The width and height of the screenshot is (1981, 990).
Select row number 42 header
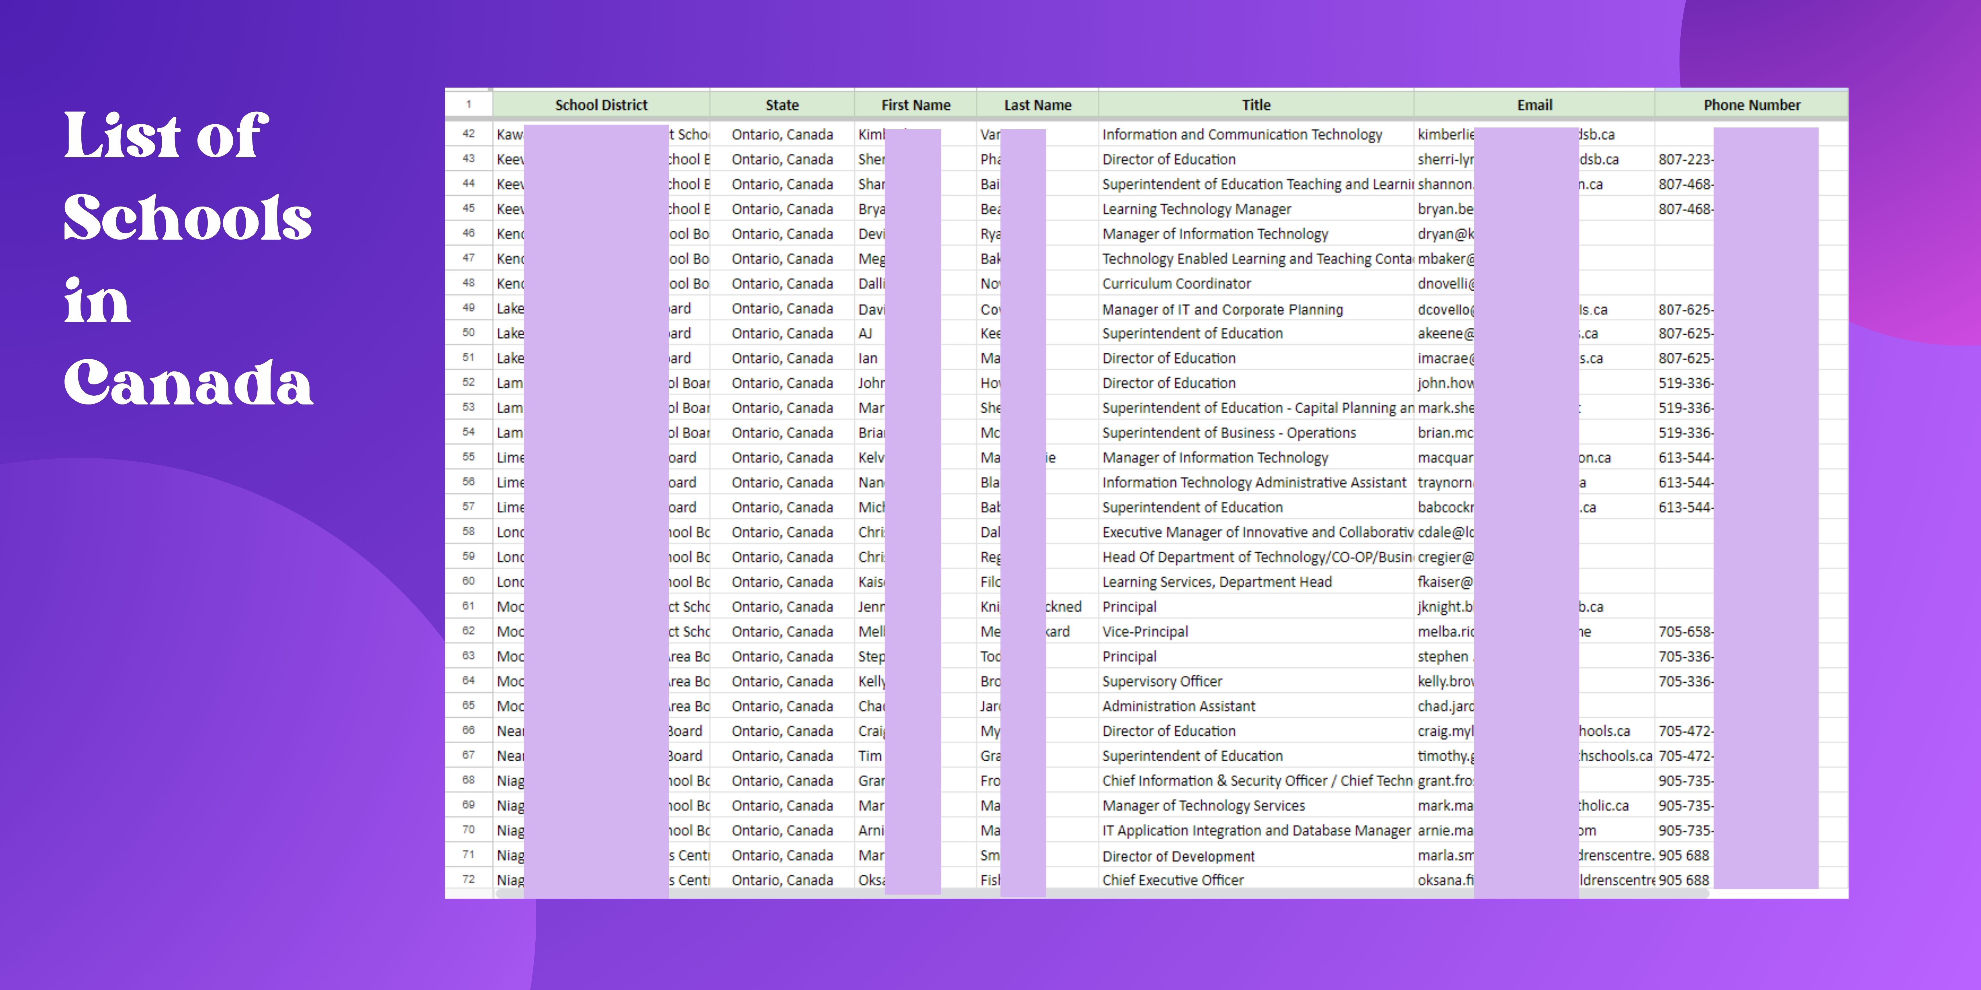[468, 134]
